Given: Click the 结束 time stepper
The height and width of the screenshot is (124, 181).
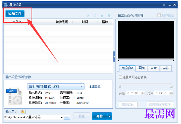Looking at the screenshot, I should coord(171,93).
